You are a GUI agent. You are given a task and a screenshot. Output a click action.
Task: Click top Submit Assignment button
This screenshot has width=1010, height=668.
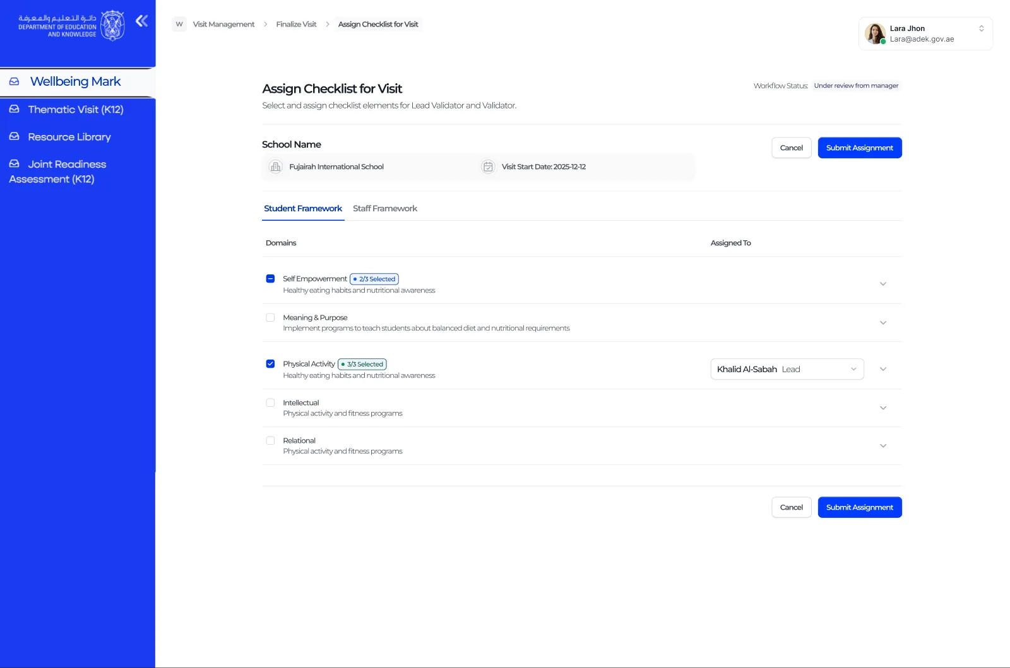[x=860, y=148]
